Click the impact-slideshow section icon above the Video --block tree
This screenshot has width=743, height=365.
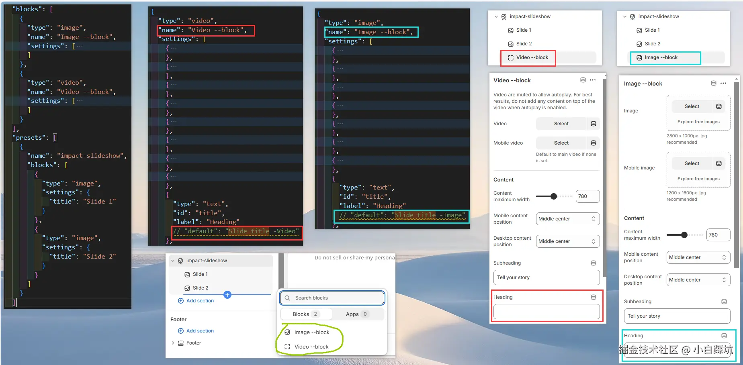pos(504,16)
